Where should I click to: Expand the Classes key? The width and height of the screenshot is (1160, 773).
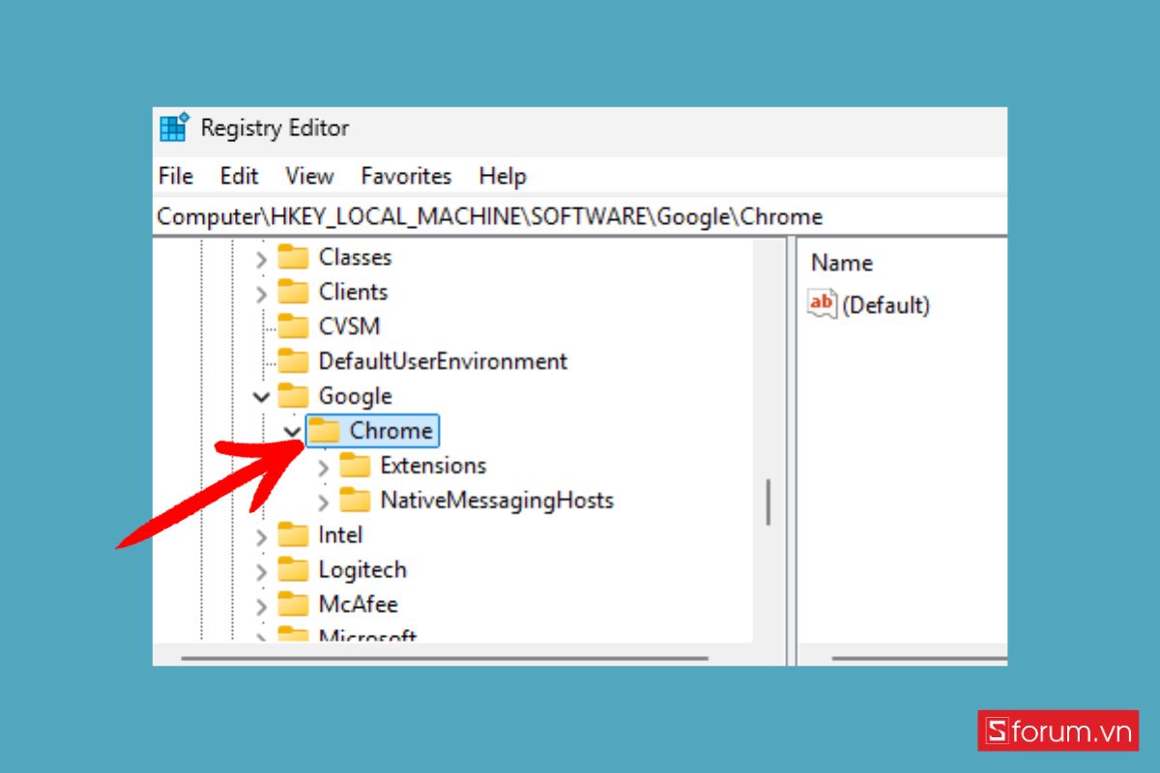pos(261,258)
